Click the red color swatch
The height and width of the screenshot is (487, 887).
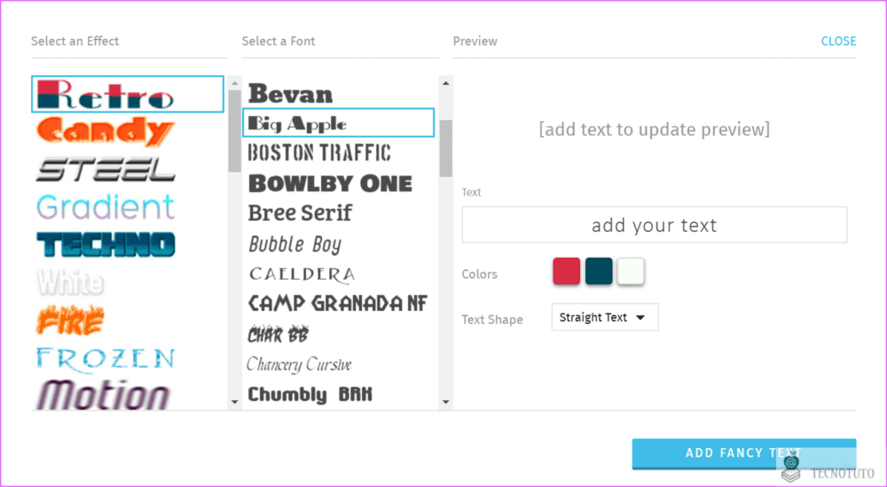click(x=566, y=271)
